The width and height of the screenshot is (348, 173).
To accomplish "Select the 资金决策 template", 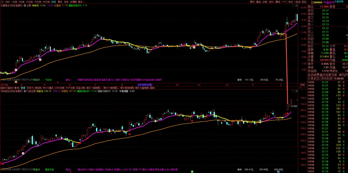I will coord(81,88).
